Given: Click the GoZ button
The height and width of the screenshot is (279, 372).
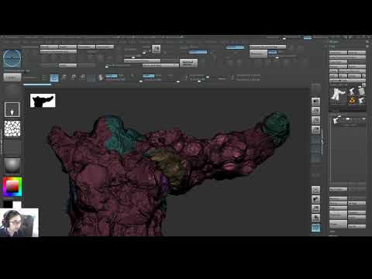Looking at the screenshot, I should click(x=333, y=76).
